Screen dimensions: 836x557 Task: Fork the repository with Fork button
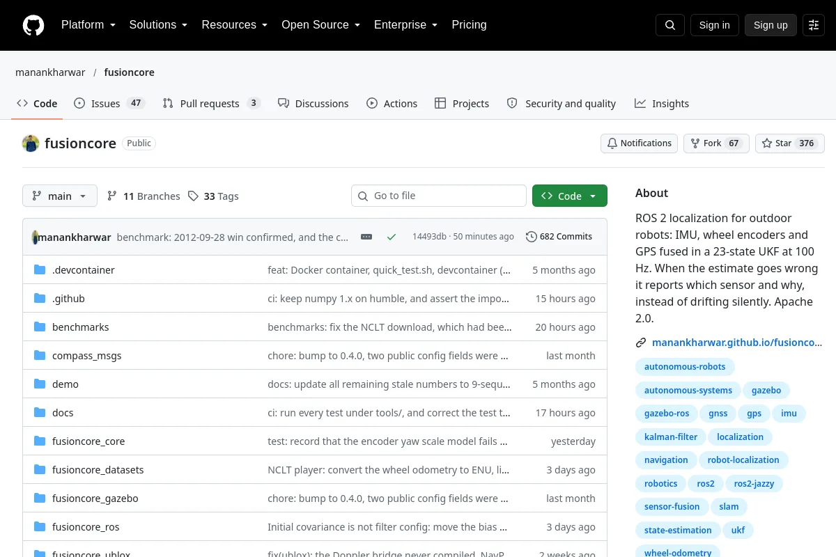coord(716,143)
